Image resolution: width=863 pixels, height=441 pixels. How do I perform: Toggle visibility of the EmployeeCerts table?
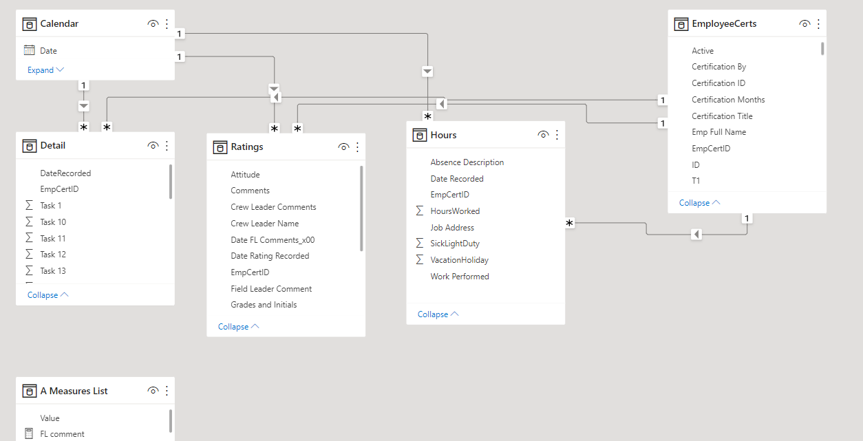point(805,24)
